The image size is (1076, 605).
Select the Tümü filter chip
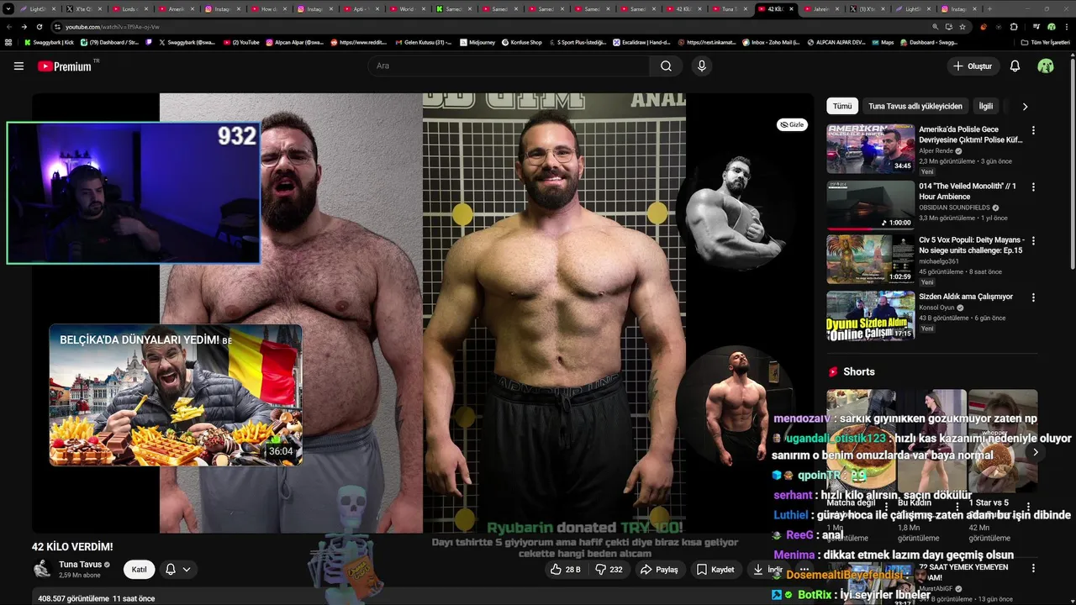click(842, 107)
